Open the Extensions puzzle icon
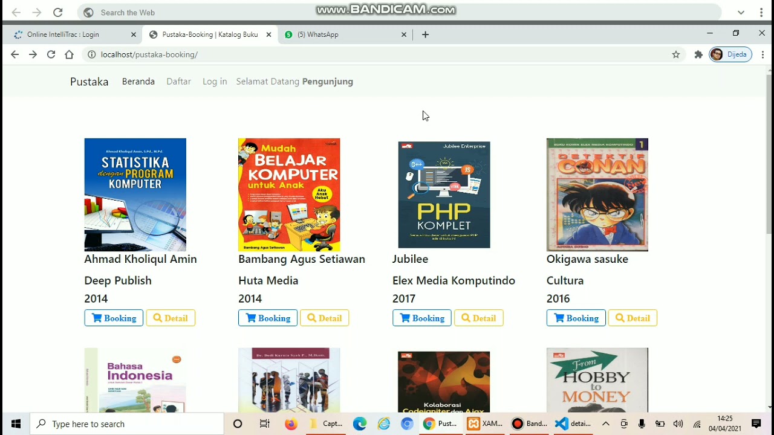 pyautogui.click(x=698, y=54)
